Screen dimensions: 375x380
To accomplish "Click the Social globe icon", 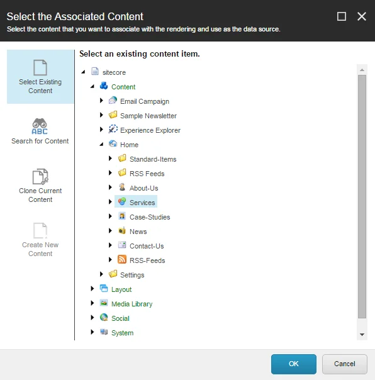I will 104,318.
